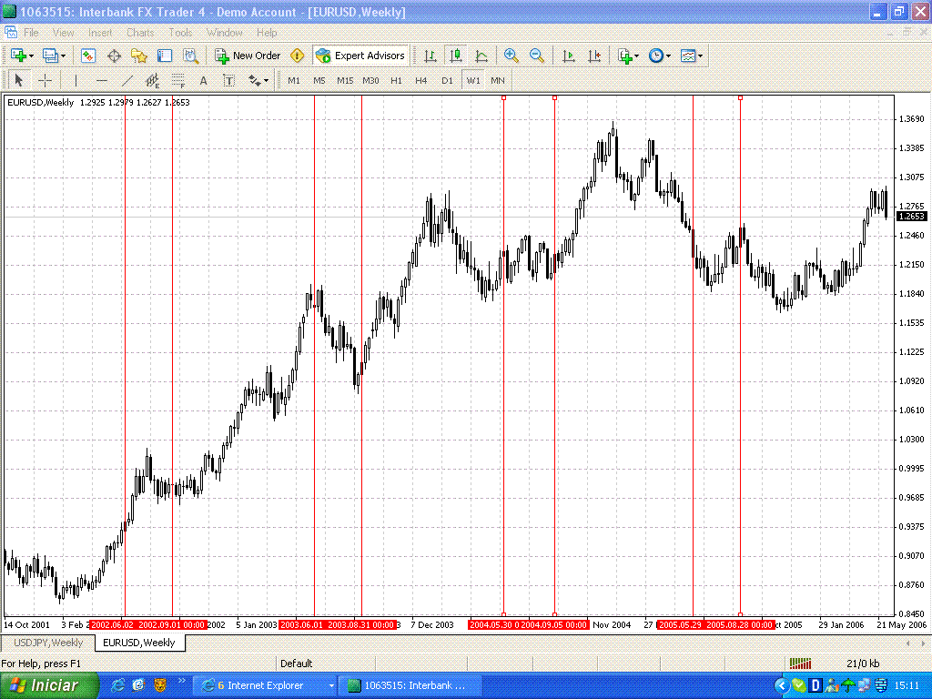
Task: Select the Trendline drawing tool
Action: point(127,80)
